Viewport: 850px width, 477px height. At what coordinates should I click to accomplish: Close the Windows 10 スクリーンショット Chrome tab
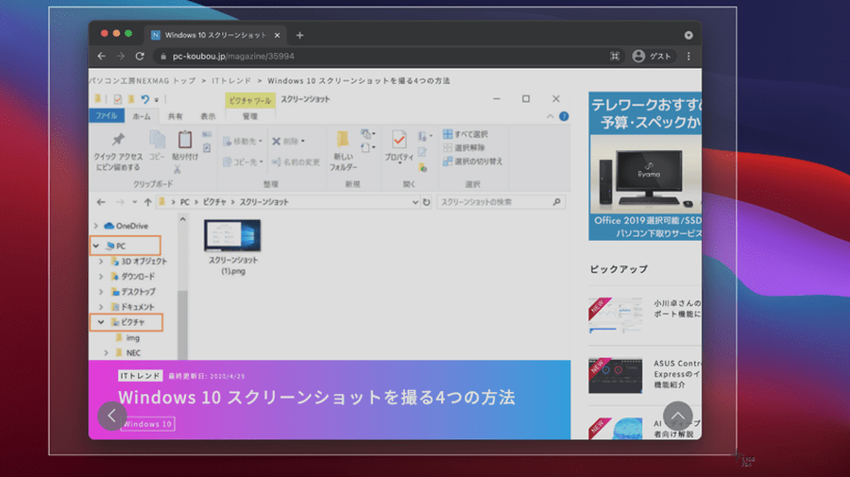[277, 35]
